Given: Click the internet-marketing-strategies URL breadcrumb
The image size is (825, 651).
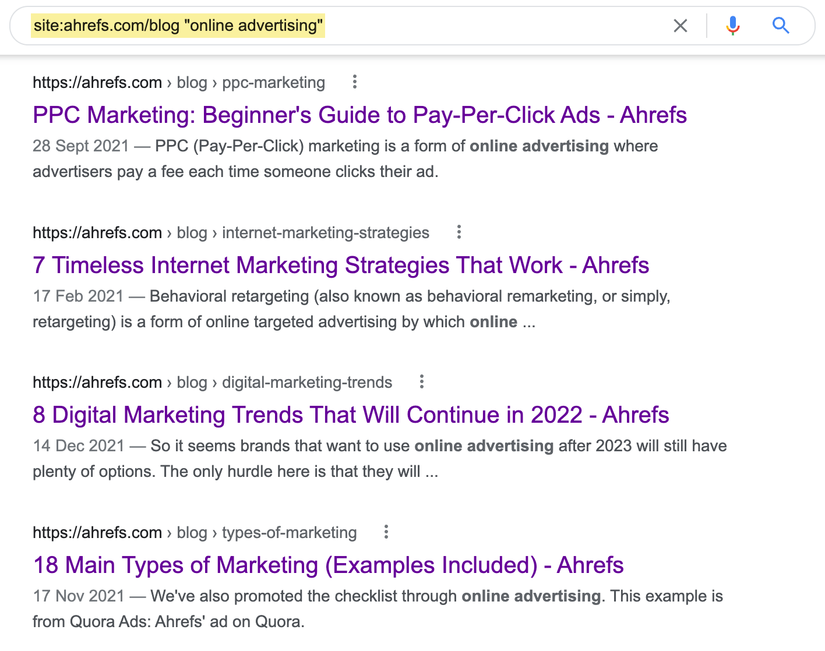Looking at the screenshot, I should coord(231,233).
